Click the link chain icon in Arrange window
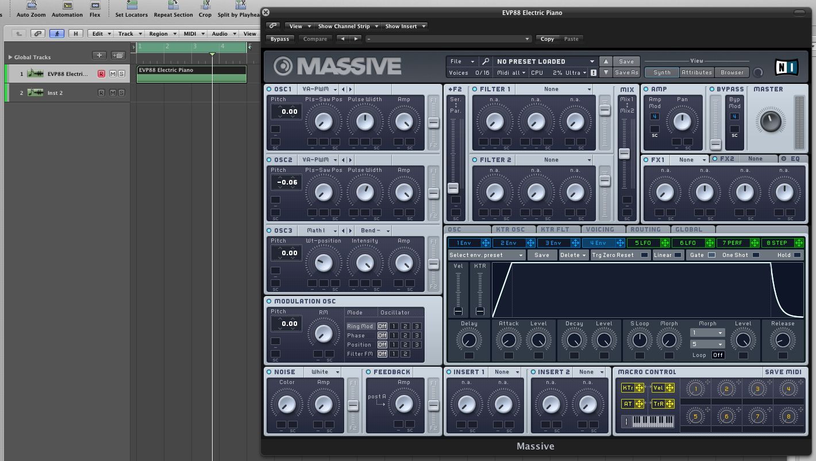Viewport: 816px width, 461px height. point(37,34)
